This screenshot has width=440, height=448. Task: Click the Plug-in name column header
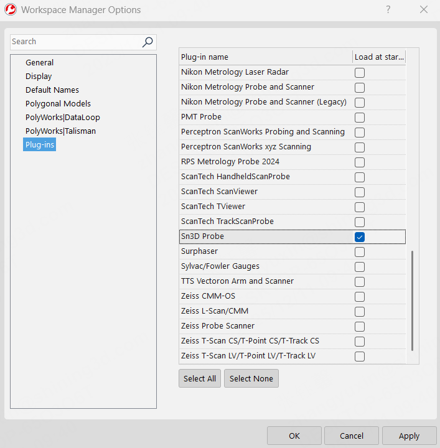point(266,57)
